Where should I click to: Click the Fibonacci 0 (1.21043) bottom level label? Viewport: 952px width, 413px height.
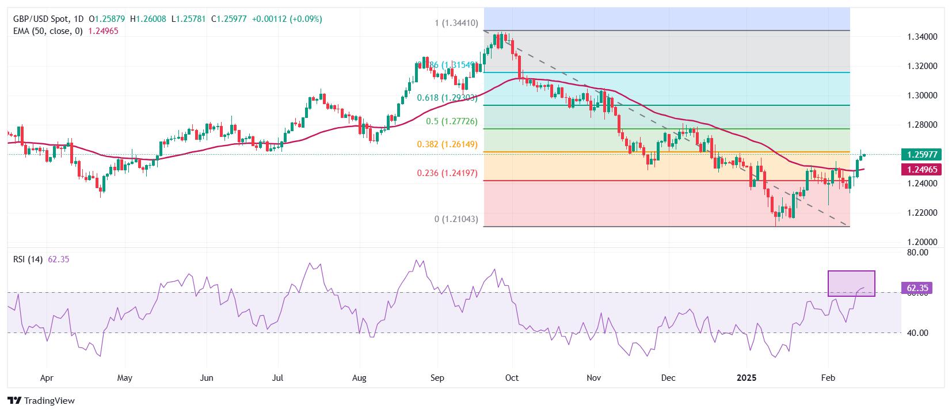click(x=456, y=219)
